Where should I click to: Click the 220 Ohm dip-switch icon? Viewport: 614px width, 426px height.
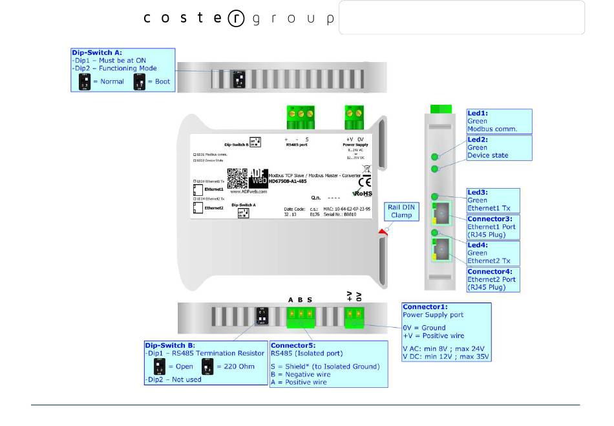point(207,367)
